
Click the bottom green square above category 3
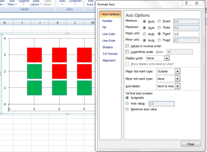tap(84, 88)
